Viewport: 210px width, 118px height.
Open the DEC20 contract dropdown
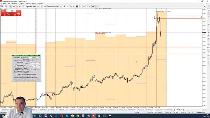coord(35,58)
